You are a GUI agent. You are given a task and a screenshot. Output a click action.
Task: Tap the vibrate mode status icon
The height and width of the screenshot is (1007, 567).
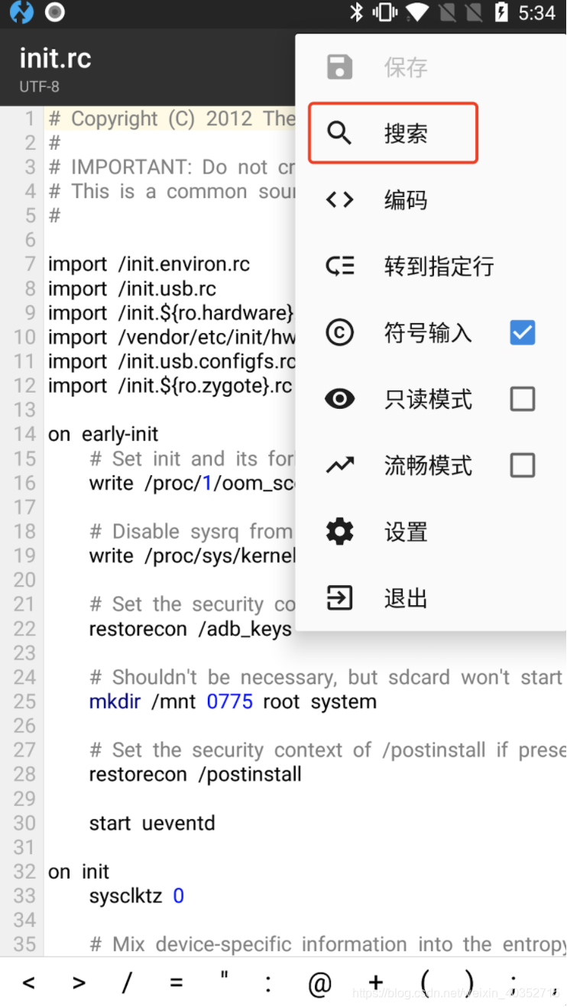386,13
